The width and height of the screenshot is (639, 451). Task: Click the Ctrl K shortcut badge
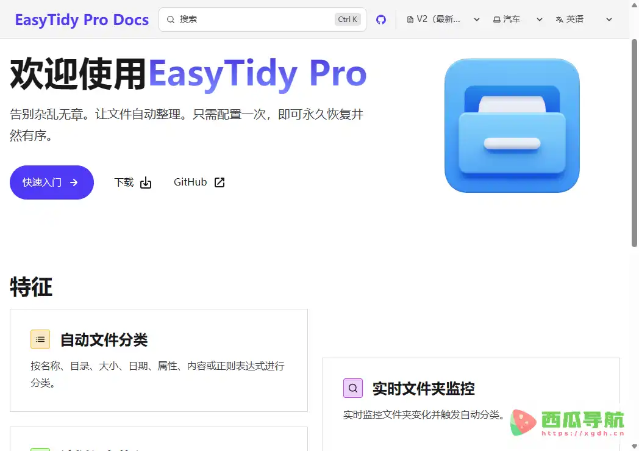coord(348,19)
